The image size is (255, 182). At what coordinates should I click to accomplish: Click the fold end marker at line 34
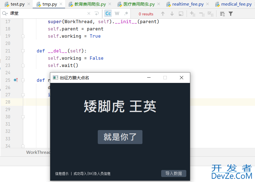23,146
